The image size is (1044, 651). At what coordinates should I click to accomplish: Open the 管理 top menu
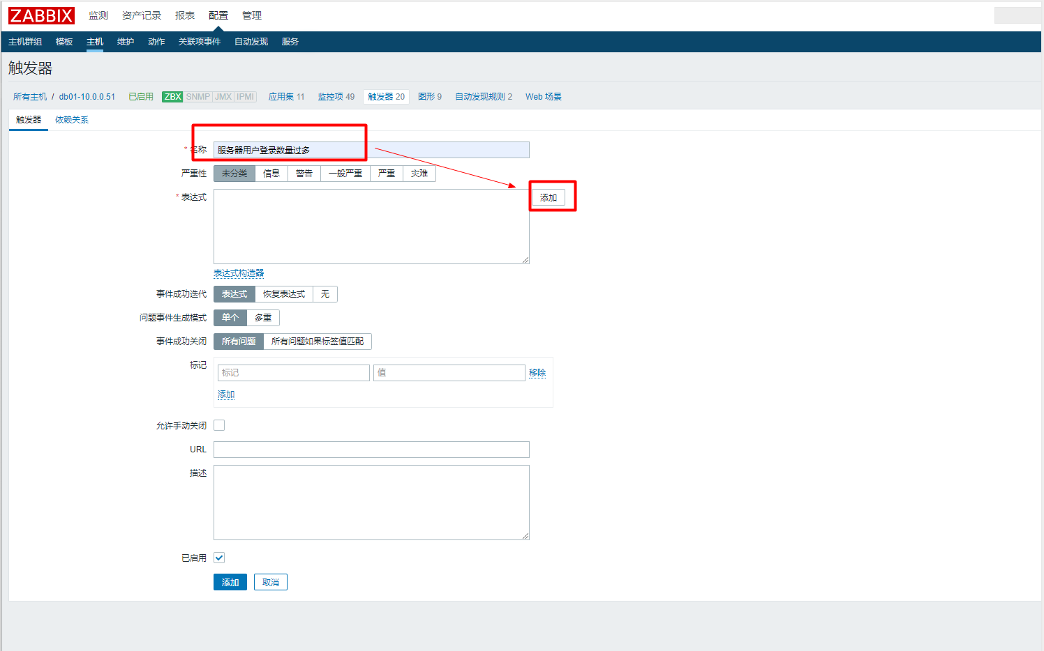252,15
